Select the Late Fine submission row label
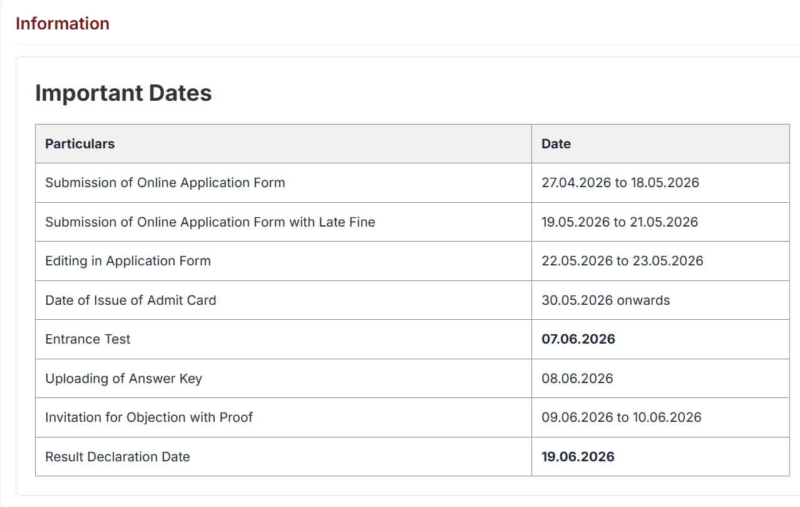 [x=210, y=222]
